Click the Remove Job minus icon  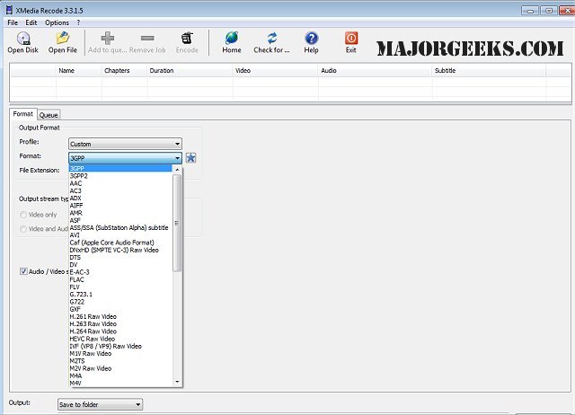click(x=147, y=38)
